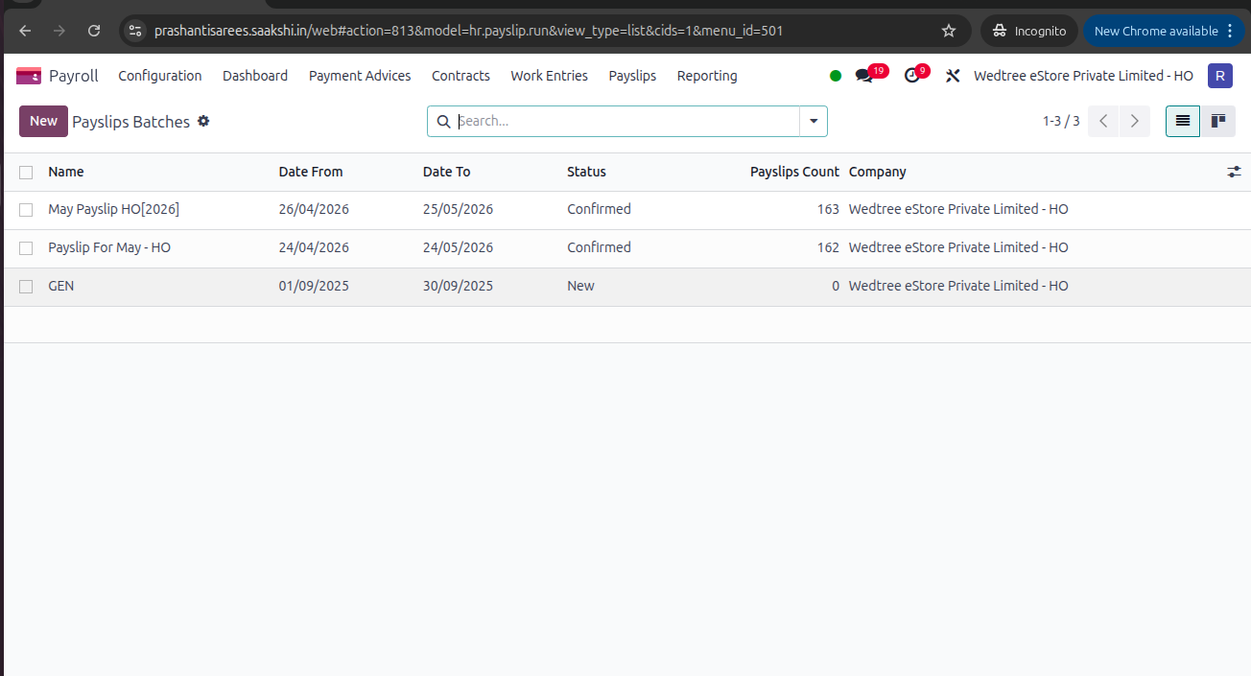Open the activities clock icon with 9 badge
1251x676 pixels.
click(x=911, y=76)
